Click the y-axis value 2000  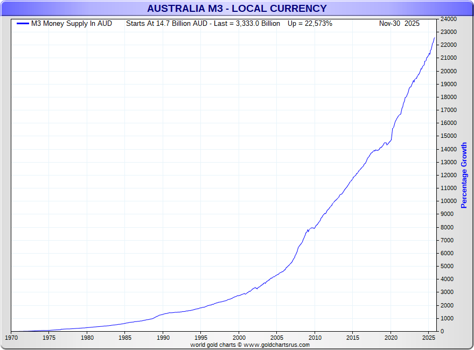(447, 305)
